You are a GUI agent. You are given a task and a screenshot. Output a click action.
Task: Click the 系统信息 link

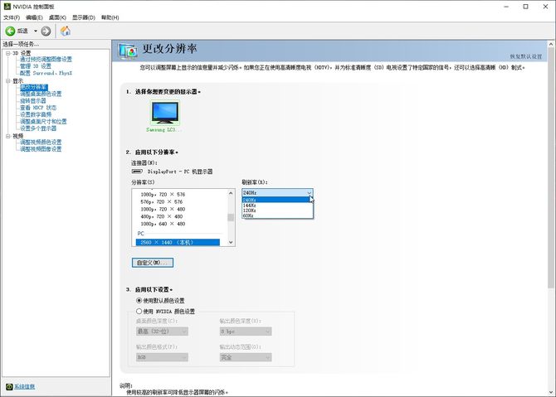pyautogui.click(x=25, y=386)
